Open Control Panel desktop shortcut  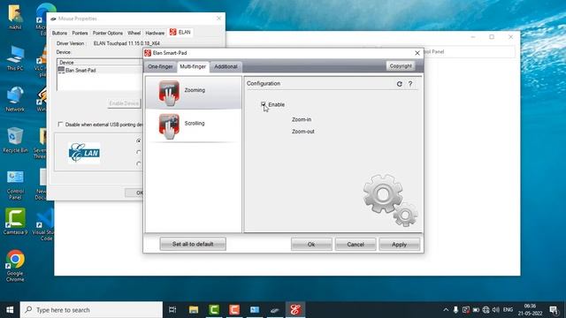click(x=15, y=185)
